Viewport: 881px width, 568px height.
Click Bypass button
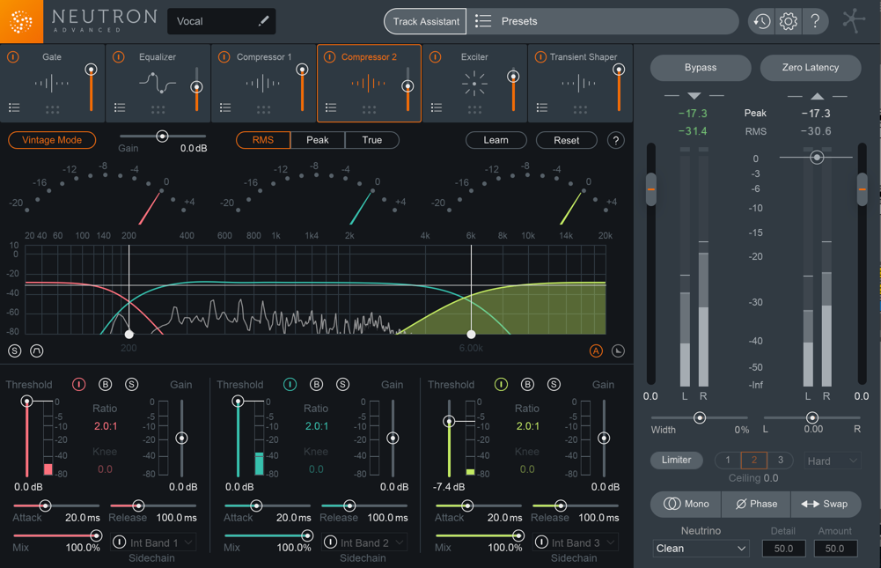pos(701,68)
